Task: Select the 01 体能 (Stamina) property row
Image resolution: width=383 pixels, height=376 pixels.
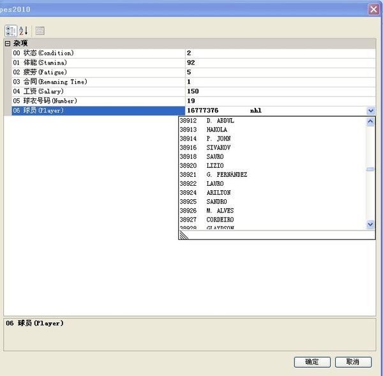Action: (x=98, y=63)
